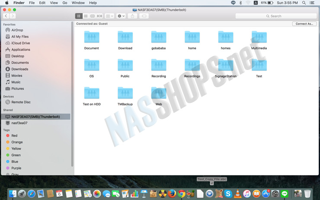Screen dimensions: 320x200
Task: Open the Go menu
Action: [65, 3]
